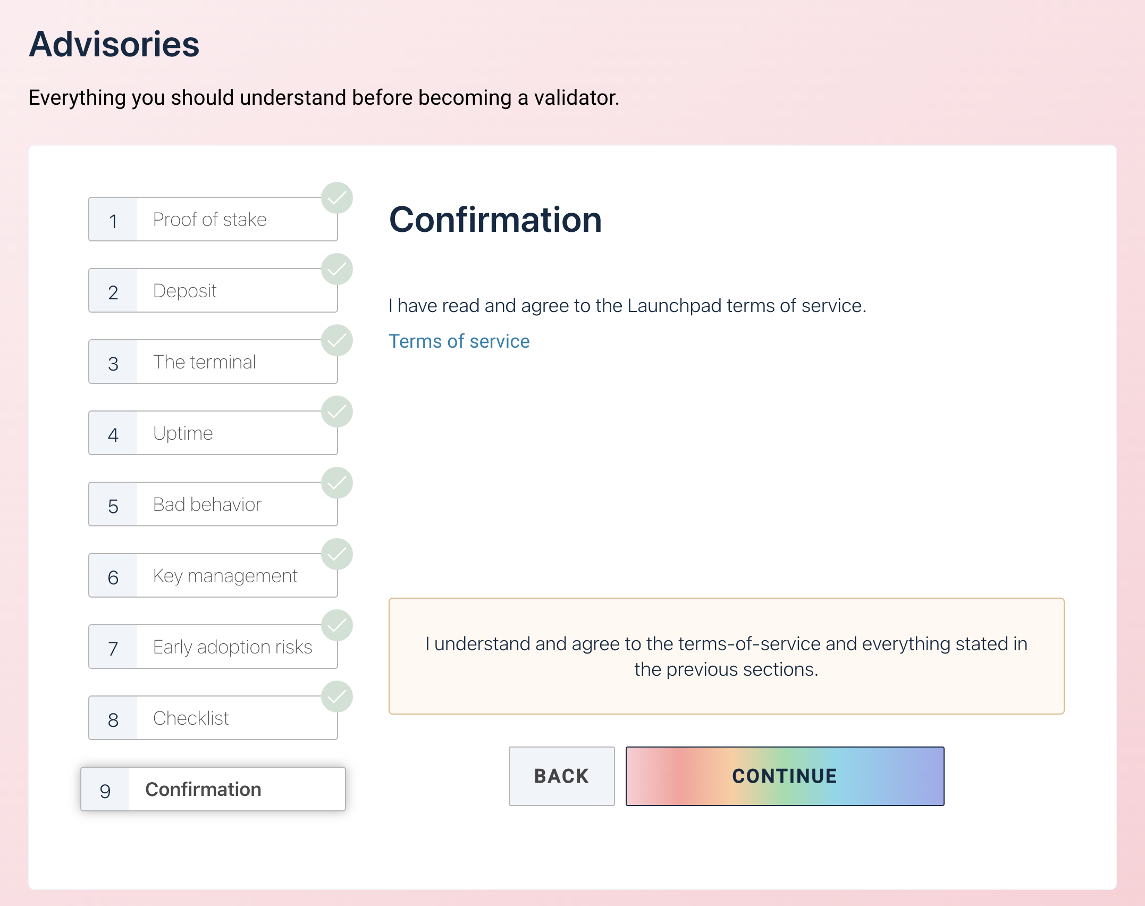
Task: Jump to Key management step
Action: coord(213,576)
